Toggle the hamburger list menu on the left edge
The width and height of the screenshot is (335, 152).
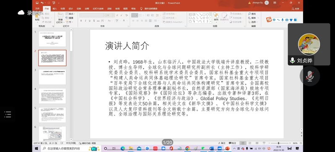click(8, 114)
